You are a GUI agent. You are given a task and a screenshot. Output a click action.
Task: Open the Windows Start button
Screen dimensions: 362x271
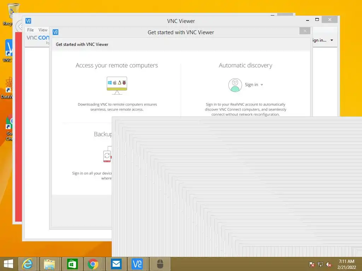tap(8, 264)
